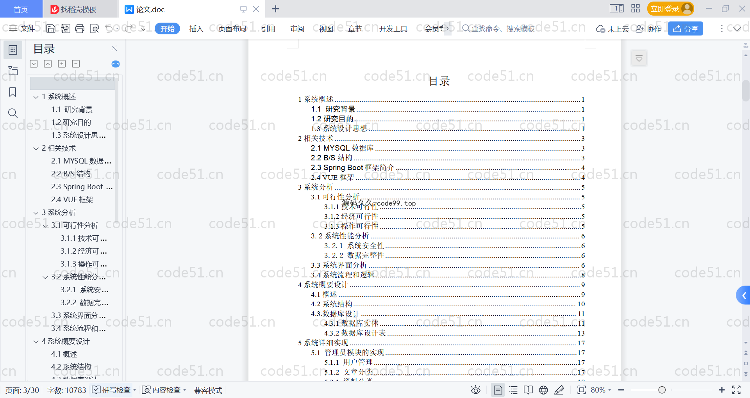Collapse the '3.1 可行性分析' tree node
The image size is (750, 398).
tap(45, 226)
